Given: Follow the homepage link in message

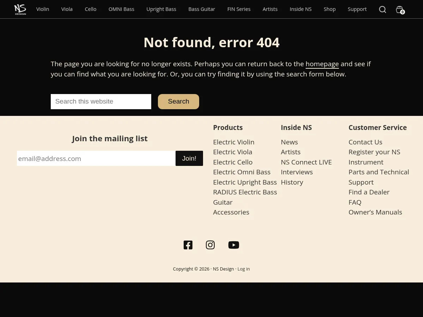Looking at the screenshot, I should tap(322, 64).
